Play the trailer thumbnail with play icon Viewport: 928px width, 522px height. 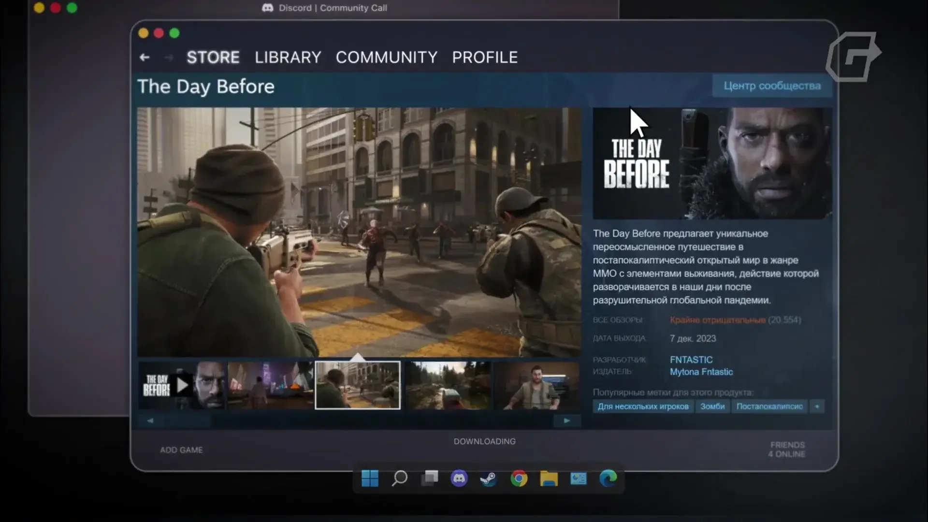[x=182, y=385]
